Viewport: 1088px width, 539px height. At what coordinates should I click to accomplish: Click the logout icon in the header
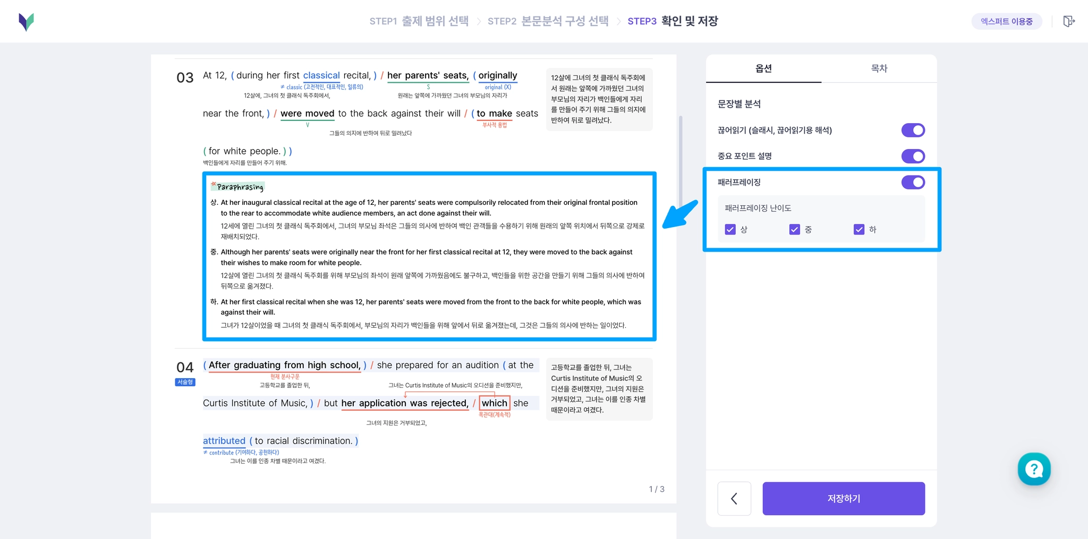1069,21
